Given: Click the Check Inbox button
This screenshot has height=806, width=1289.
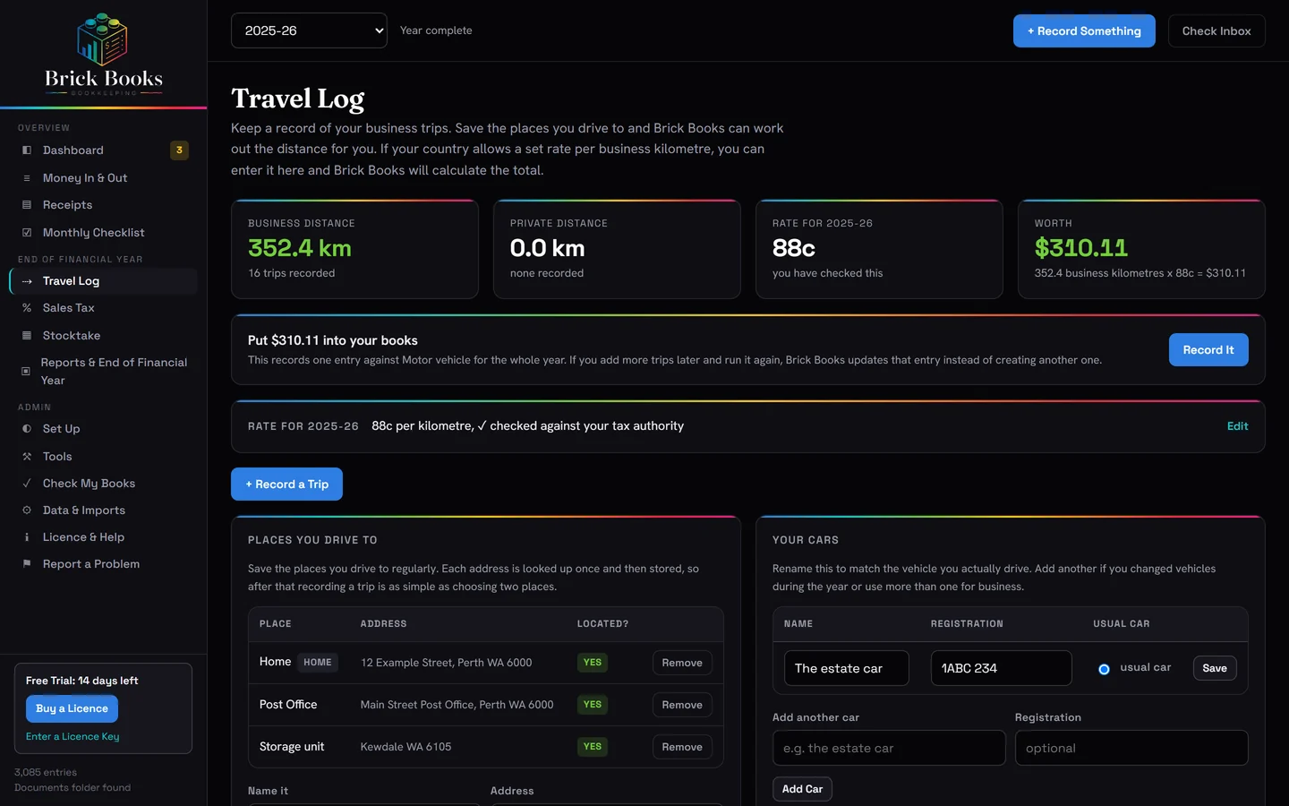Looking at the screenshot, I should 1216,31.
